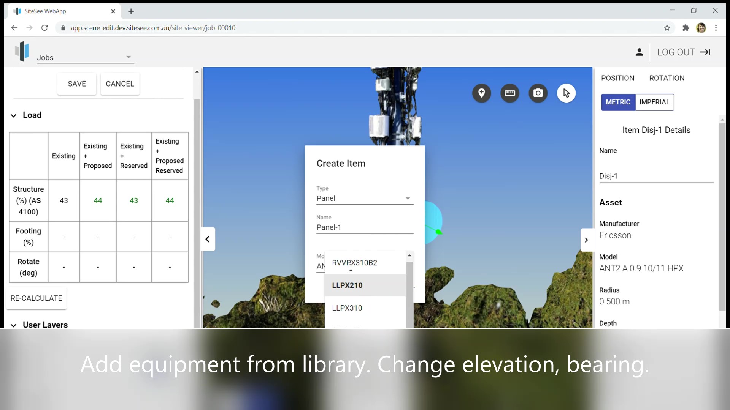The width and height of the screenshot is (730, 410).
Task: Reload the page
Action: point(44,28)
